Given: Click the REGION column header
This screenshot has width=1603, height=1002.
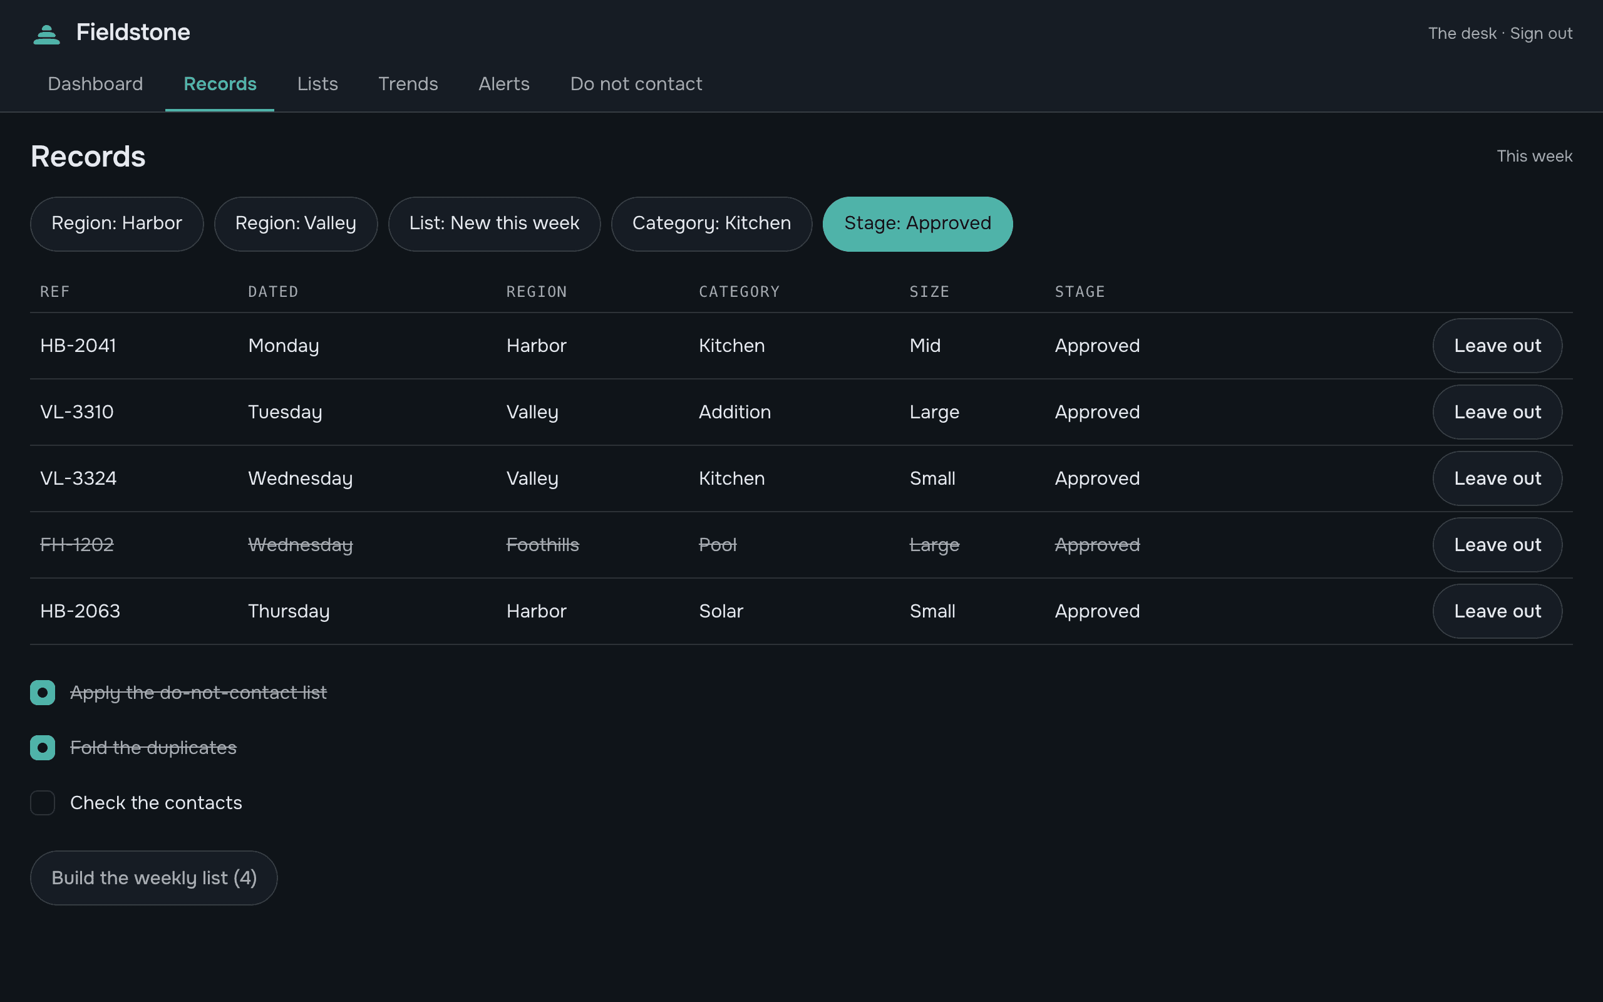Looking at the screenshot, I should [x=537, y=292].
